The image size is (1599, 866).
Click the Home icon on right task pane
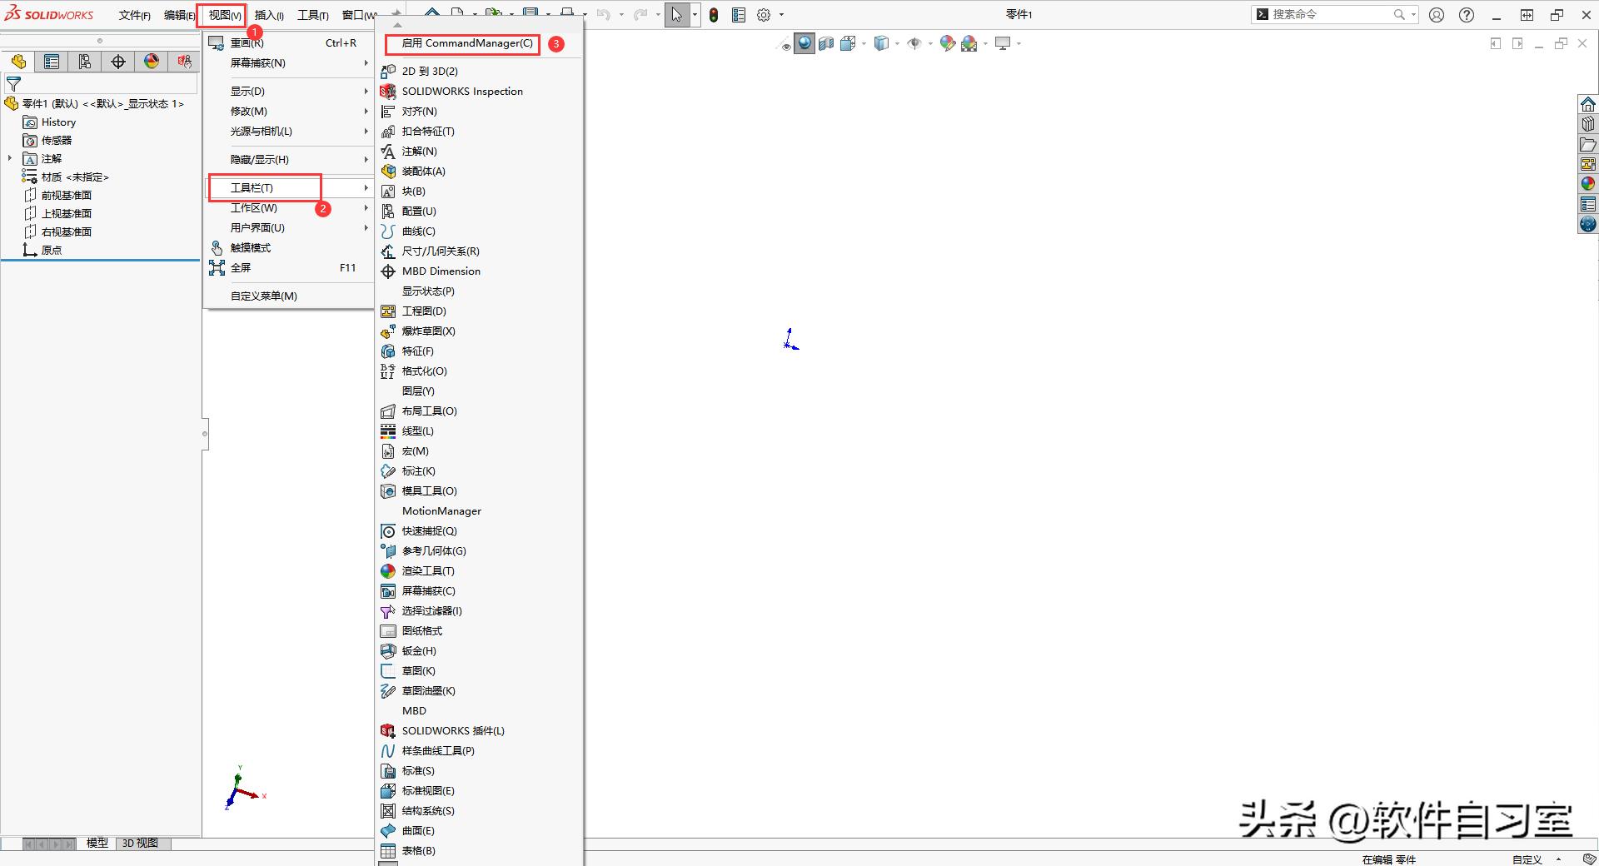(x=1588, y=103)
